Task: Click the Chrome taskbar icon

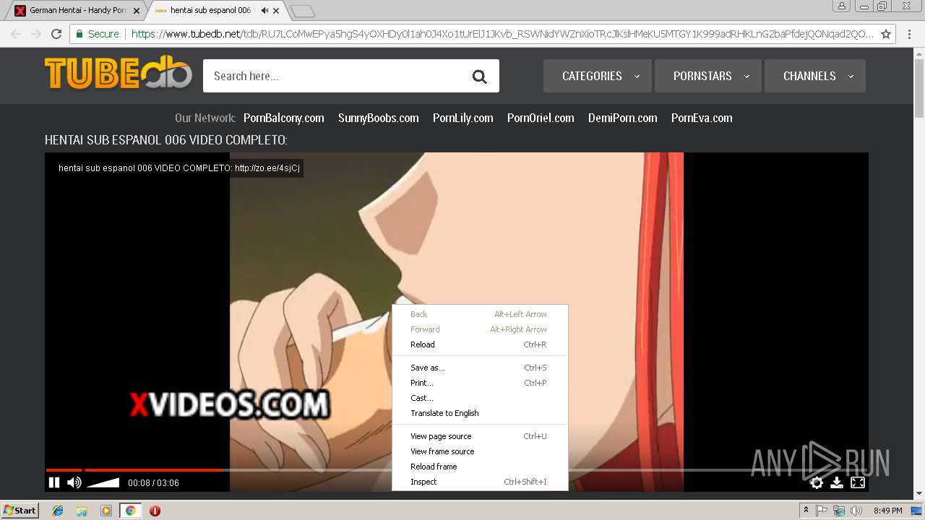Action: click(x=130, y=511)
